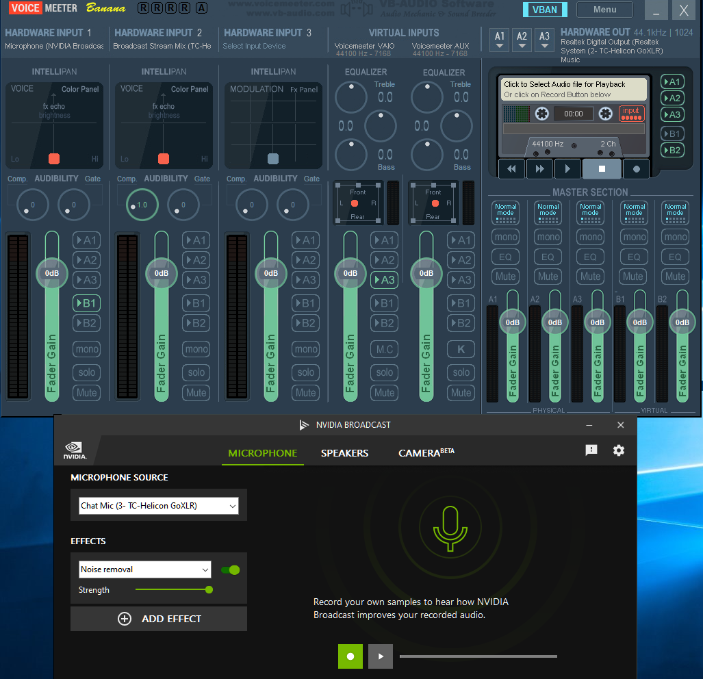Image resolution: width=703 pixels, height=679 pixels.
Task: Start recording on the cassette recorder
Action: 636,169
